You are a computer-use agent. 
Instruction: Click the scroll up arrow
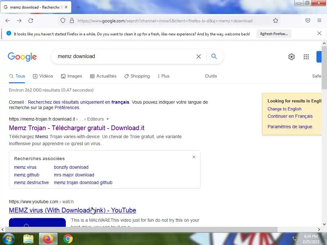324,43
